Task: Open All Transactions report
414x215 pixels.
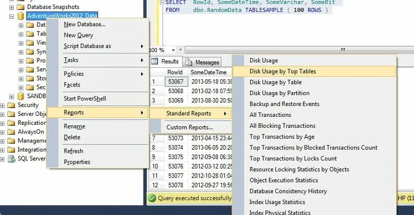Action: (x=314, y=115)
